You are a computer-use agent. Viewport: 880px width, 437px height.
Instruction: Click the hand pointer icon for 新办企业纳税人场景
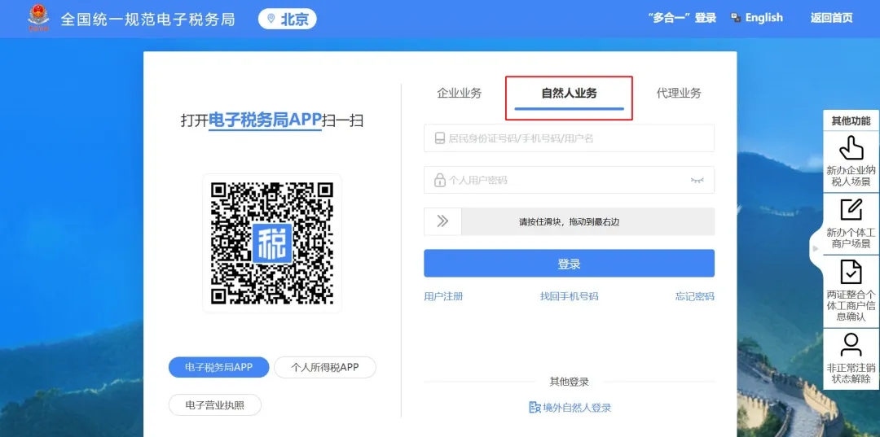pos(851,147)
